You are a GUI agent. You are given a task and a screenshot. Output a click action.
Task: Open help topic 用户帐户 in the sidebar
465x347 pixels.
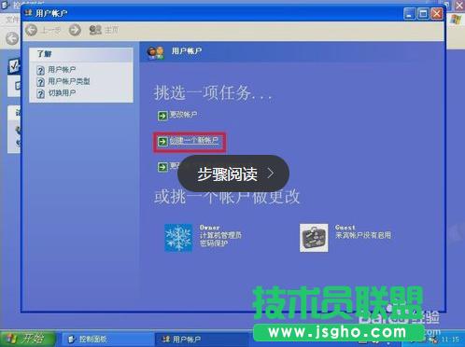(x=62, y=70)
